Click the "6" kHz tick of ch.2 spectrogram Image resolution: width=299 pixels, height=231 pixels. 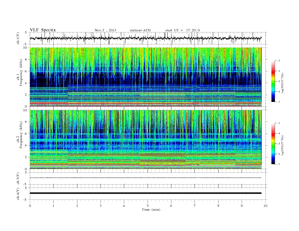(26, 134)
